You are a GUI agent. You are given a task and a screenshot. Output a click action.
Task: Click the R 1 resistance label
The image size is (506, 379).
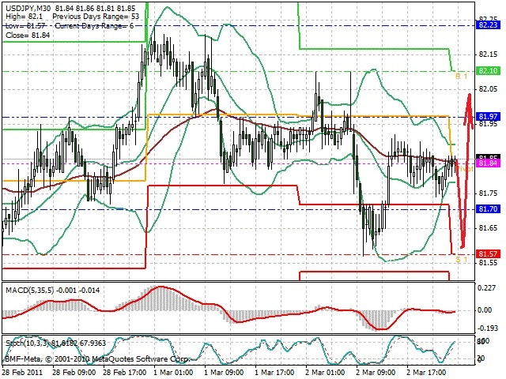(x=461, y=77)
